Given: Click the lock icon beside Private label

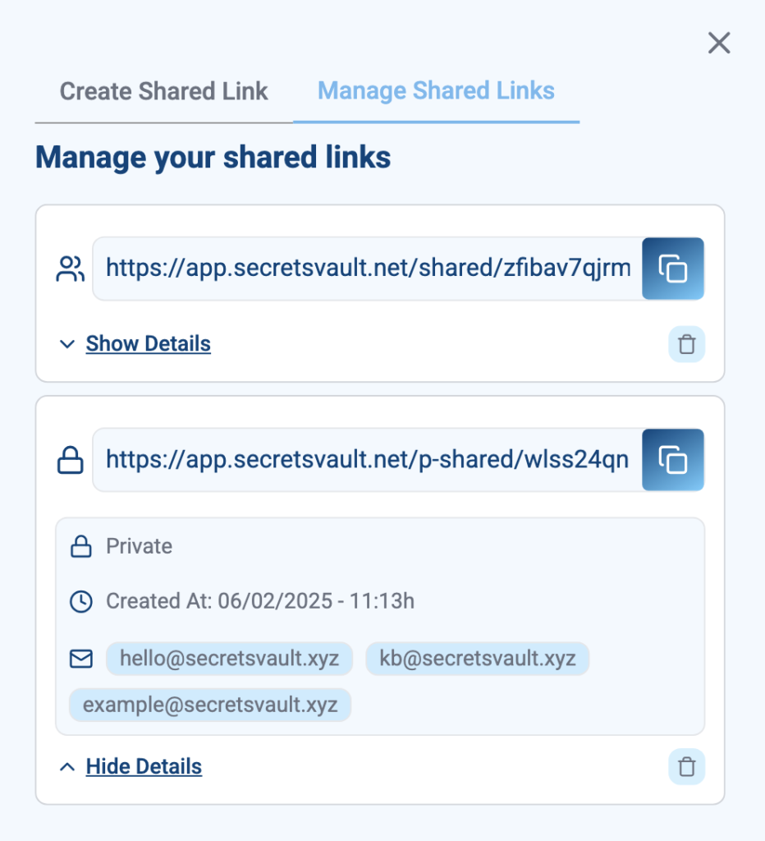Looking at the screenshot, I should [x=81, y=546].
